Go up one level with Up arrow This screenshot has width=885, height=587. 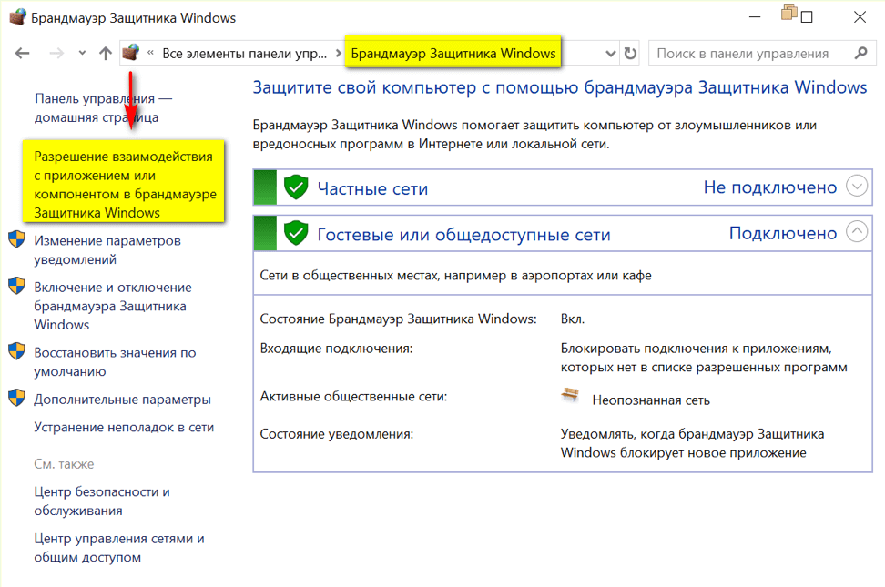tap(106, 54)
